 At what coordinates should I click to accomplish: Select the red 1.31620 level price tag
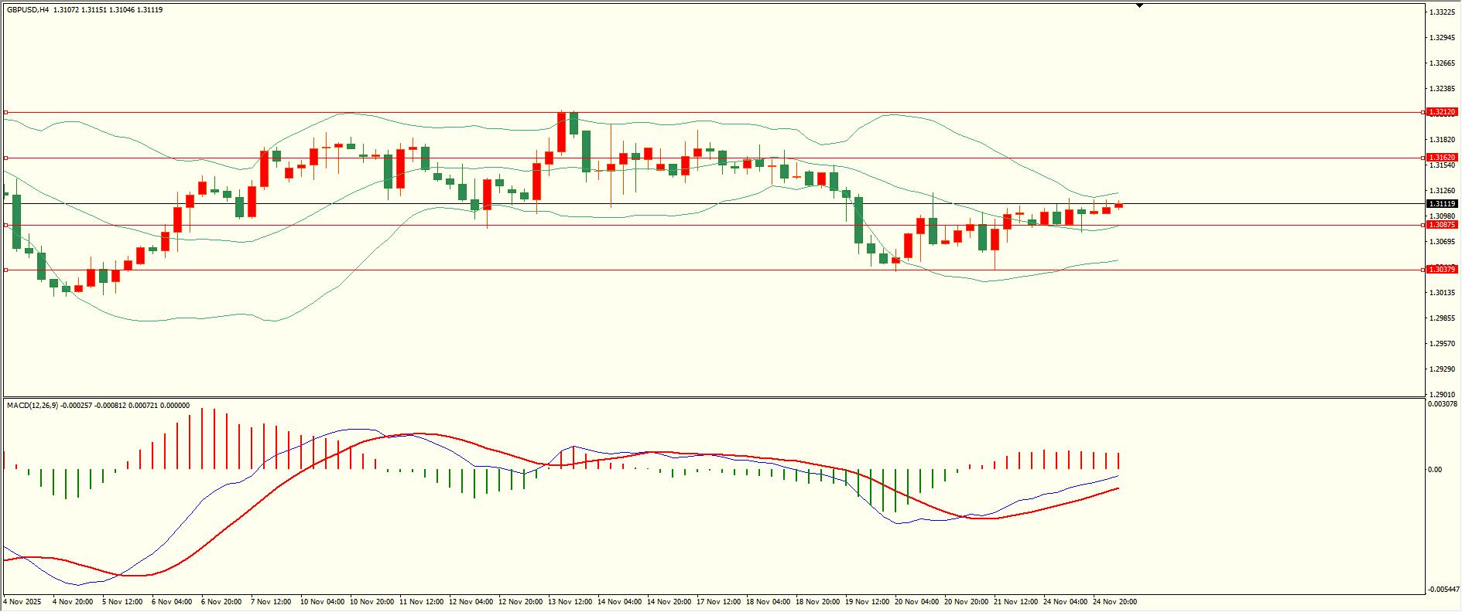click(x=1442, y=158)
